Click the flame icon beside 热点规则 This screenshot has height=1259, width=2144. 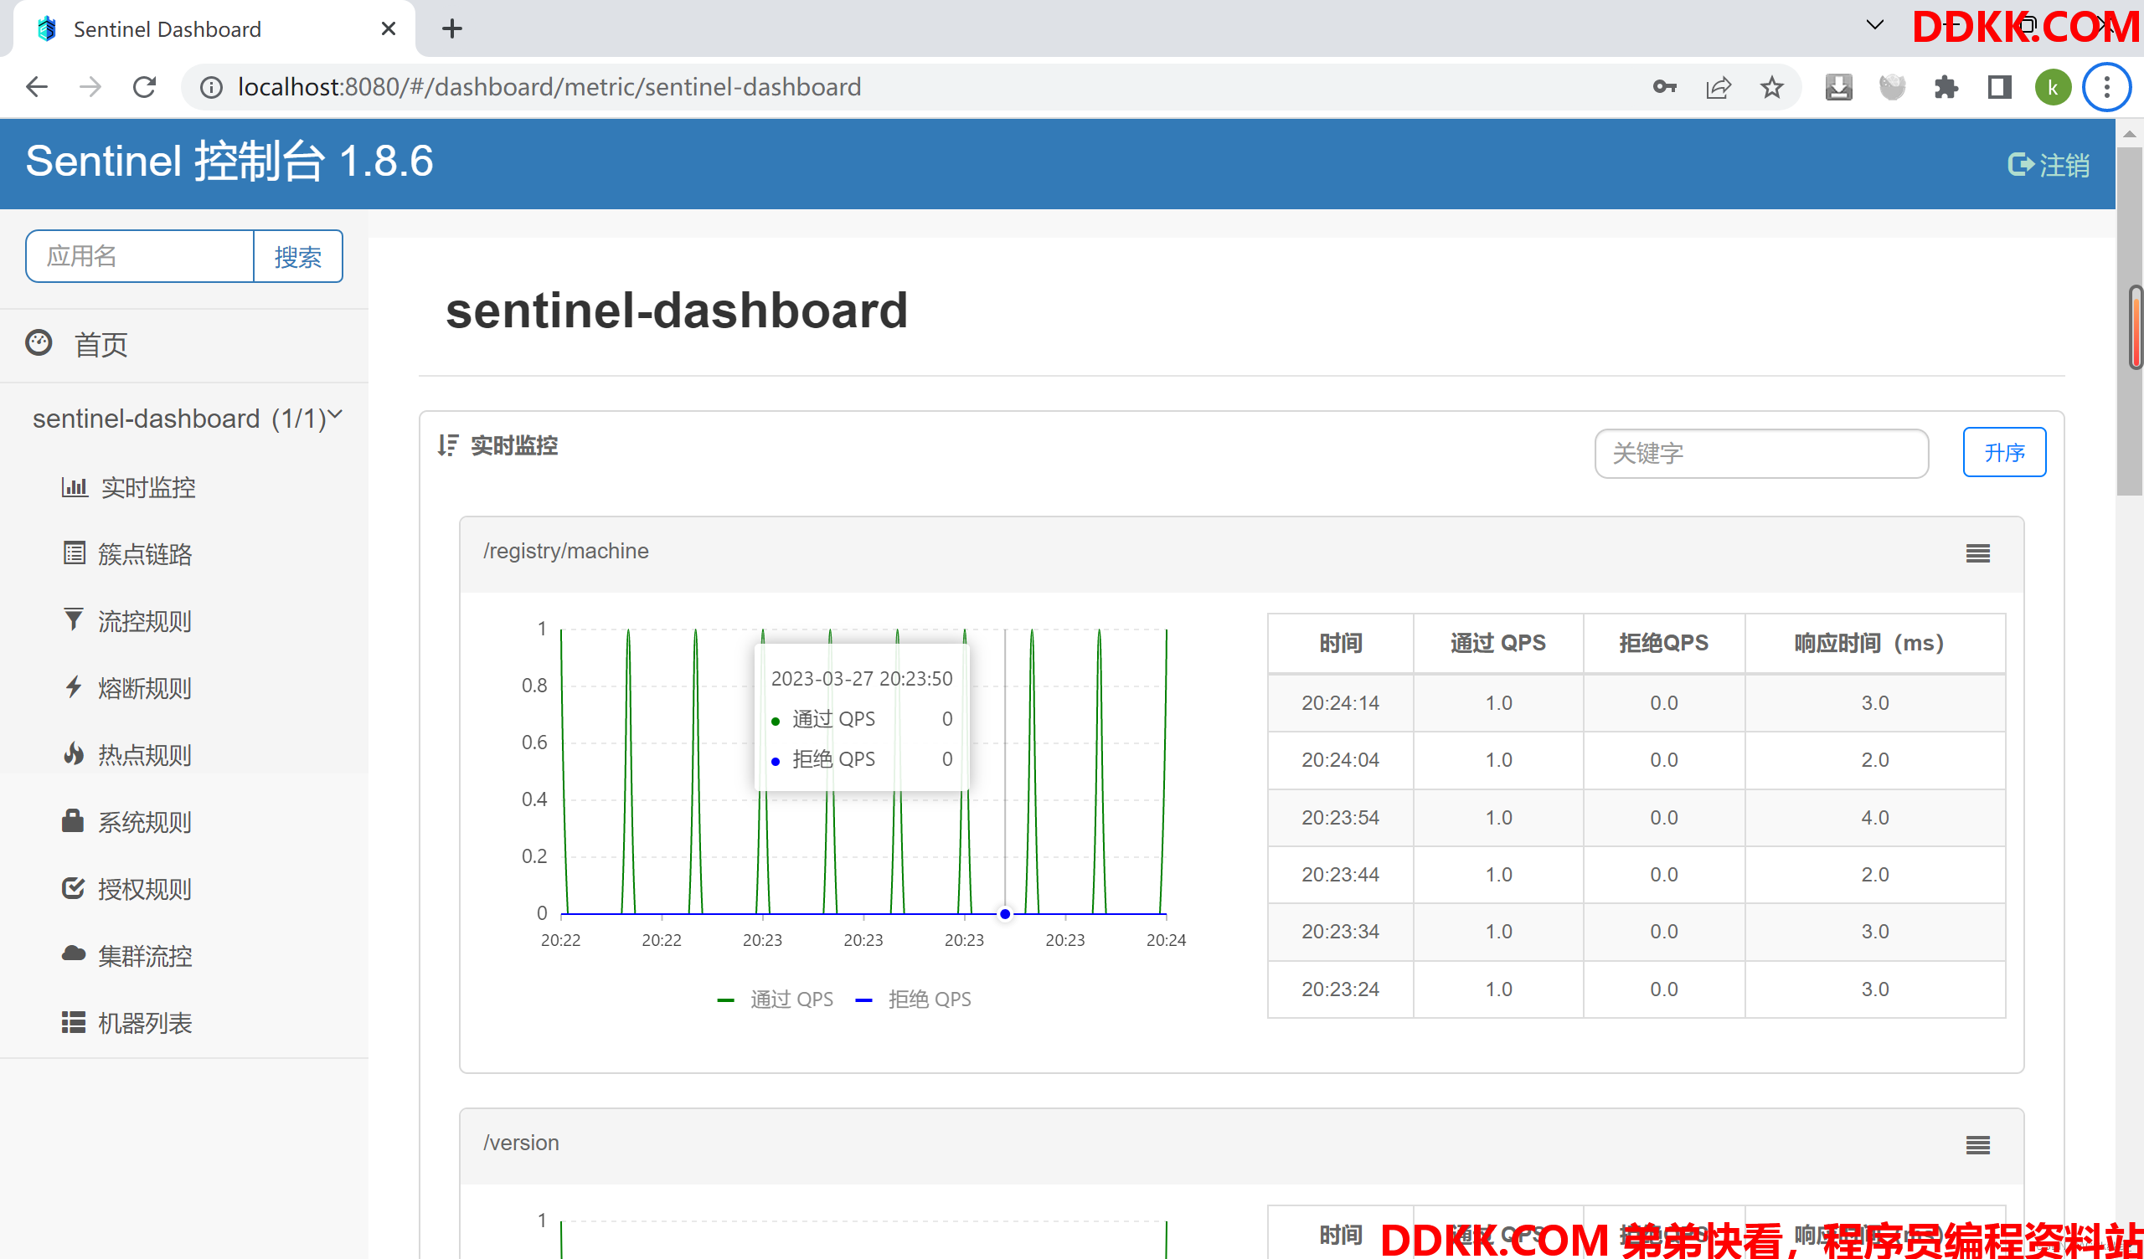tap(74, 753)
